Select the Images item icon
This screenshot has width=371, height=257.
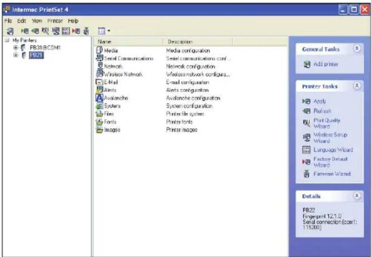click(99, 130)
